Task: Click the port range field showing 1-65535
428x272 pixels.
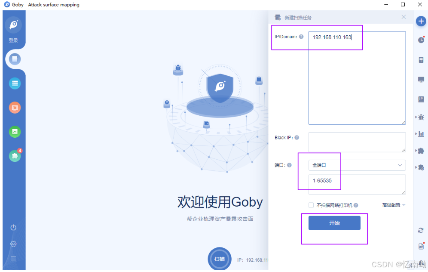Action: tap(357, 185)
